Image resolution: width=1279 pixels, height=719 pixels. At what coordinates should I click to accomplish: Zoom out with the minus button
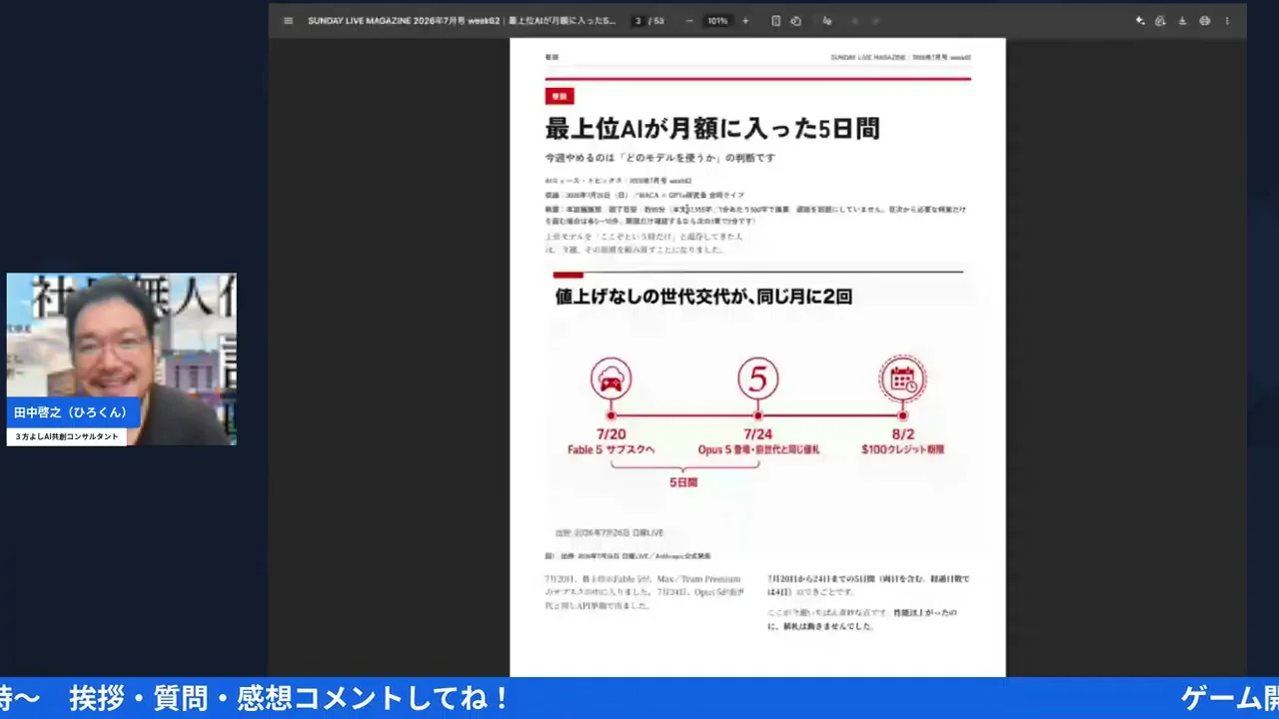click(x=689, y=21)
